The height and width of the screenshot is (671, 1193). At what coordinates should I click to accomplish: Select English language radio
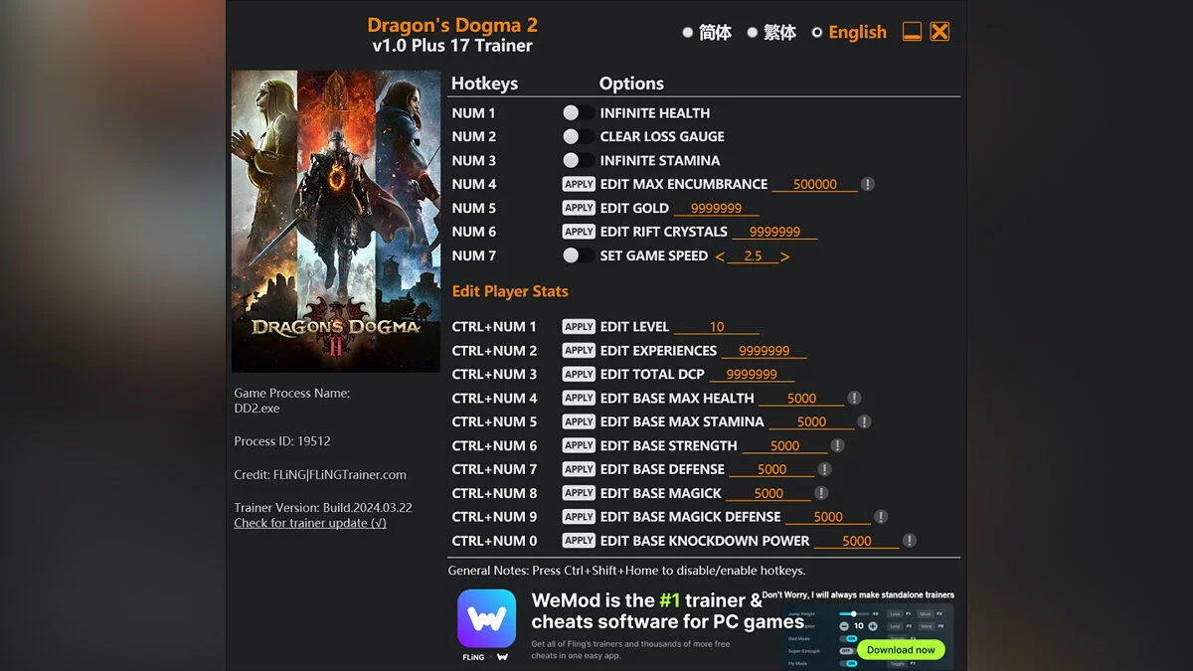click(x=817, y=32)
